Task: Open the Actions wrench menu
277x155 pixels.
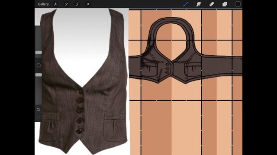Action: (x=55, y=4)
